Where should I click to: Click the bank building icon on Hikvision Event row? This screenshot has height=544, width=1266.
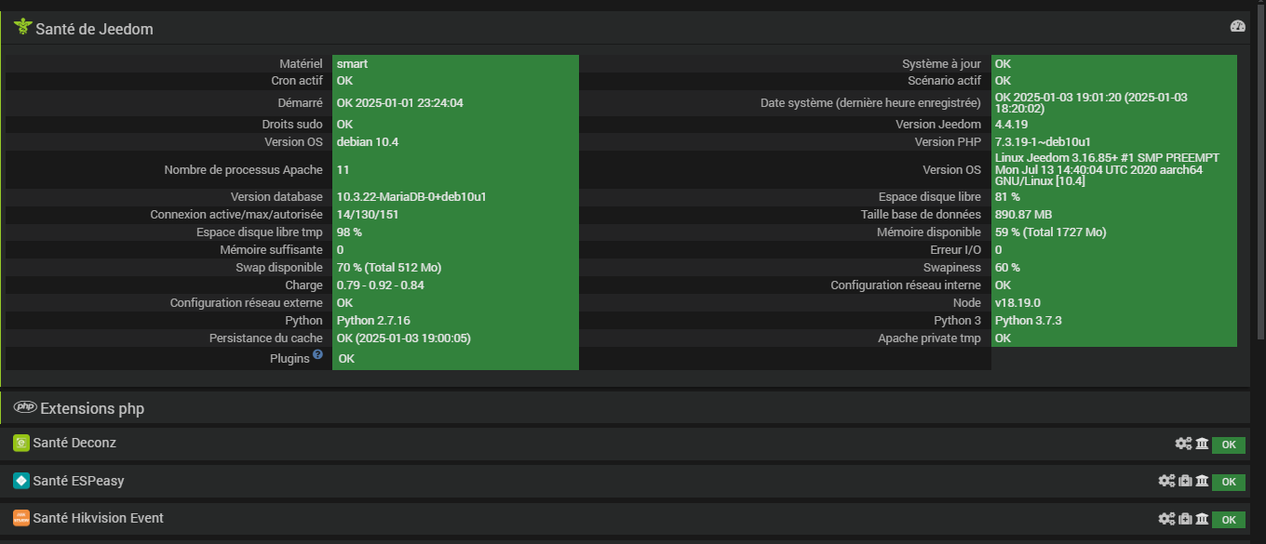pyautogui.click(x=1202, y=519)
